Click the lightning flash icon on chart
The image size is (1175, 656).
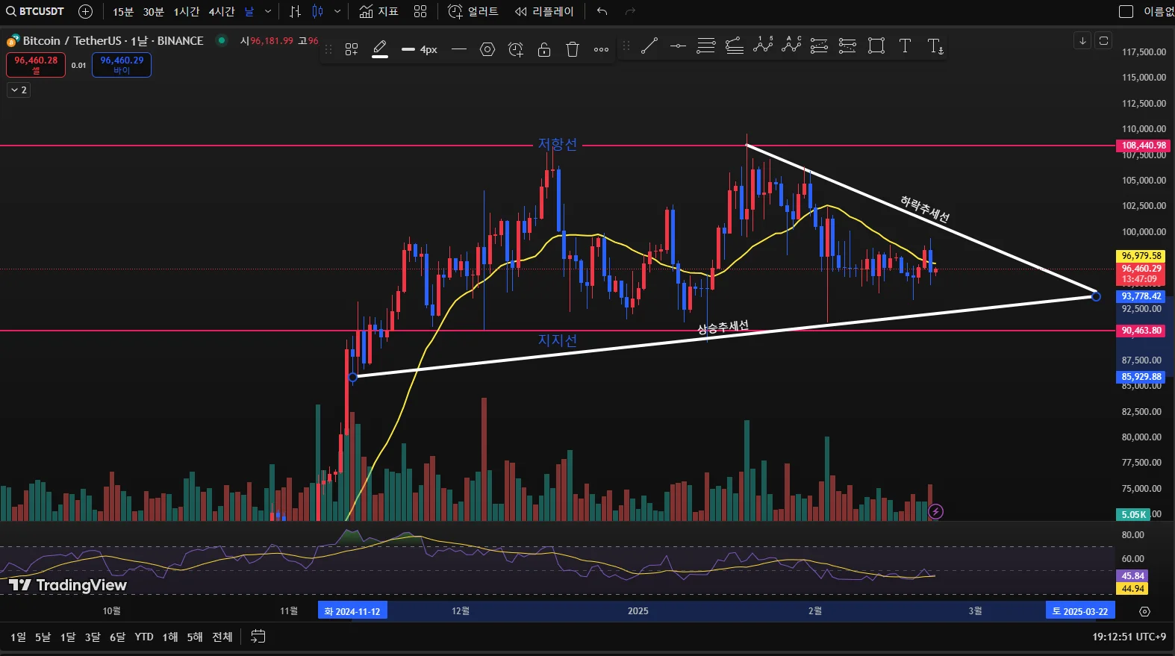coord(935,511)
